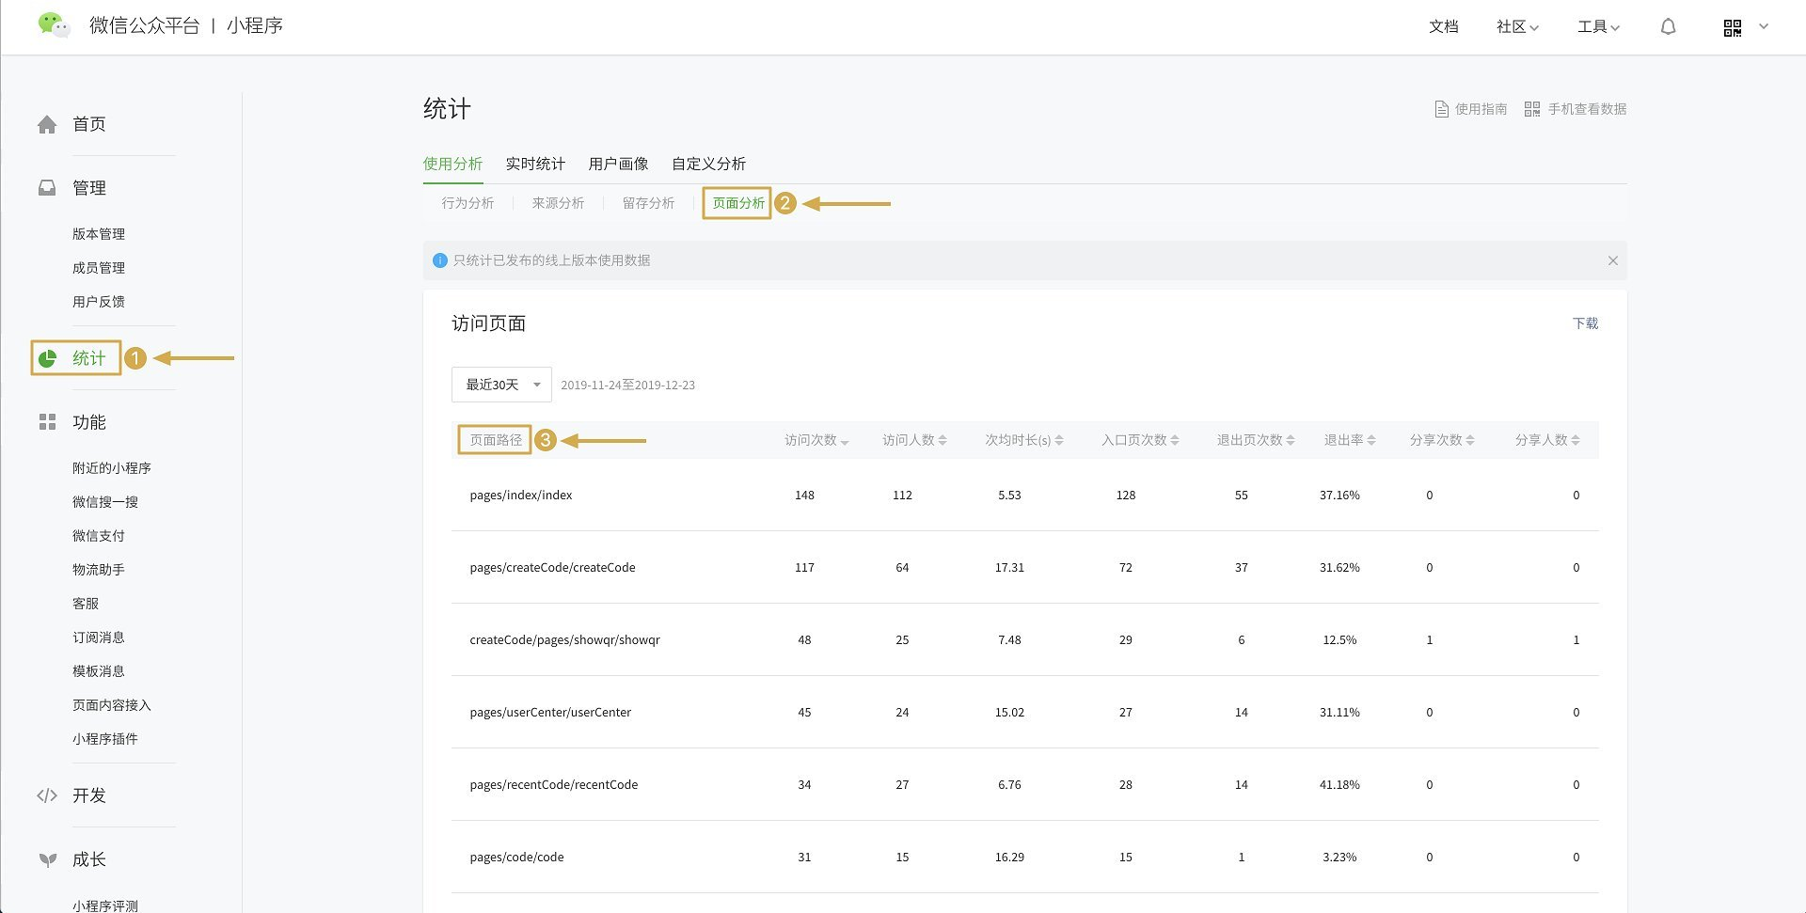
Task: Click the sprout icon beside 成长
Action: 47,859
